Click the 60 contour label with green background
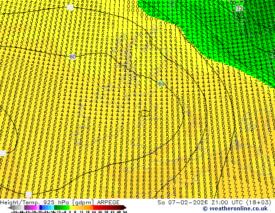275x213 pixels. click(161, 83)
